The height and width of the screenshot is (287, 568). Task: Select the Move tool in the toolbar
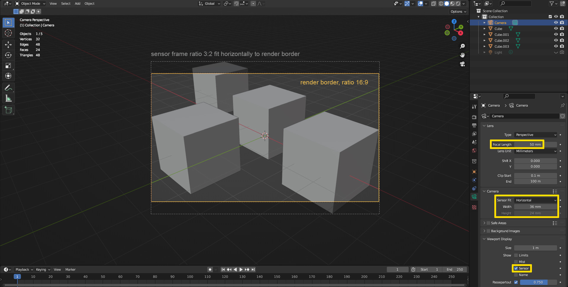8,45
